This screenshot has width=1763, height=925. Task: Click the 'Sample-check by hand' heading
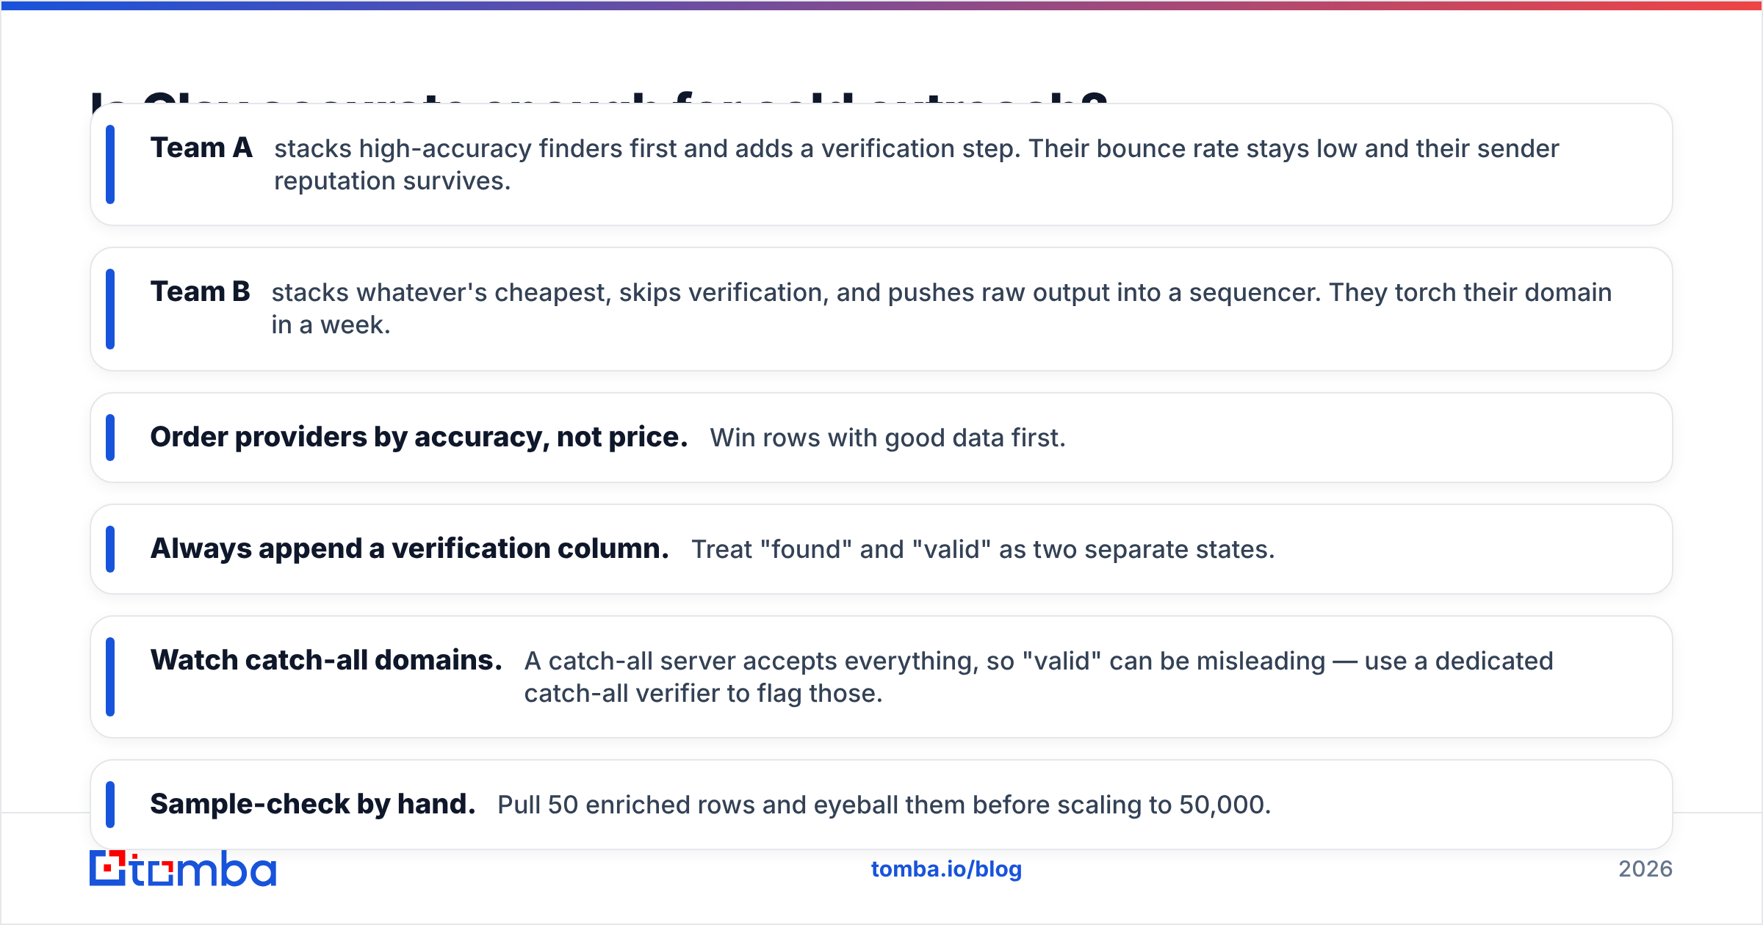point(313,805)
